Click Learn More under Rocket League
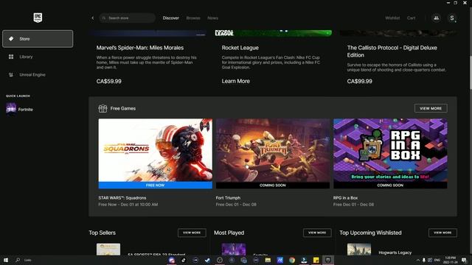 (x=236, y=81)
